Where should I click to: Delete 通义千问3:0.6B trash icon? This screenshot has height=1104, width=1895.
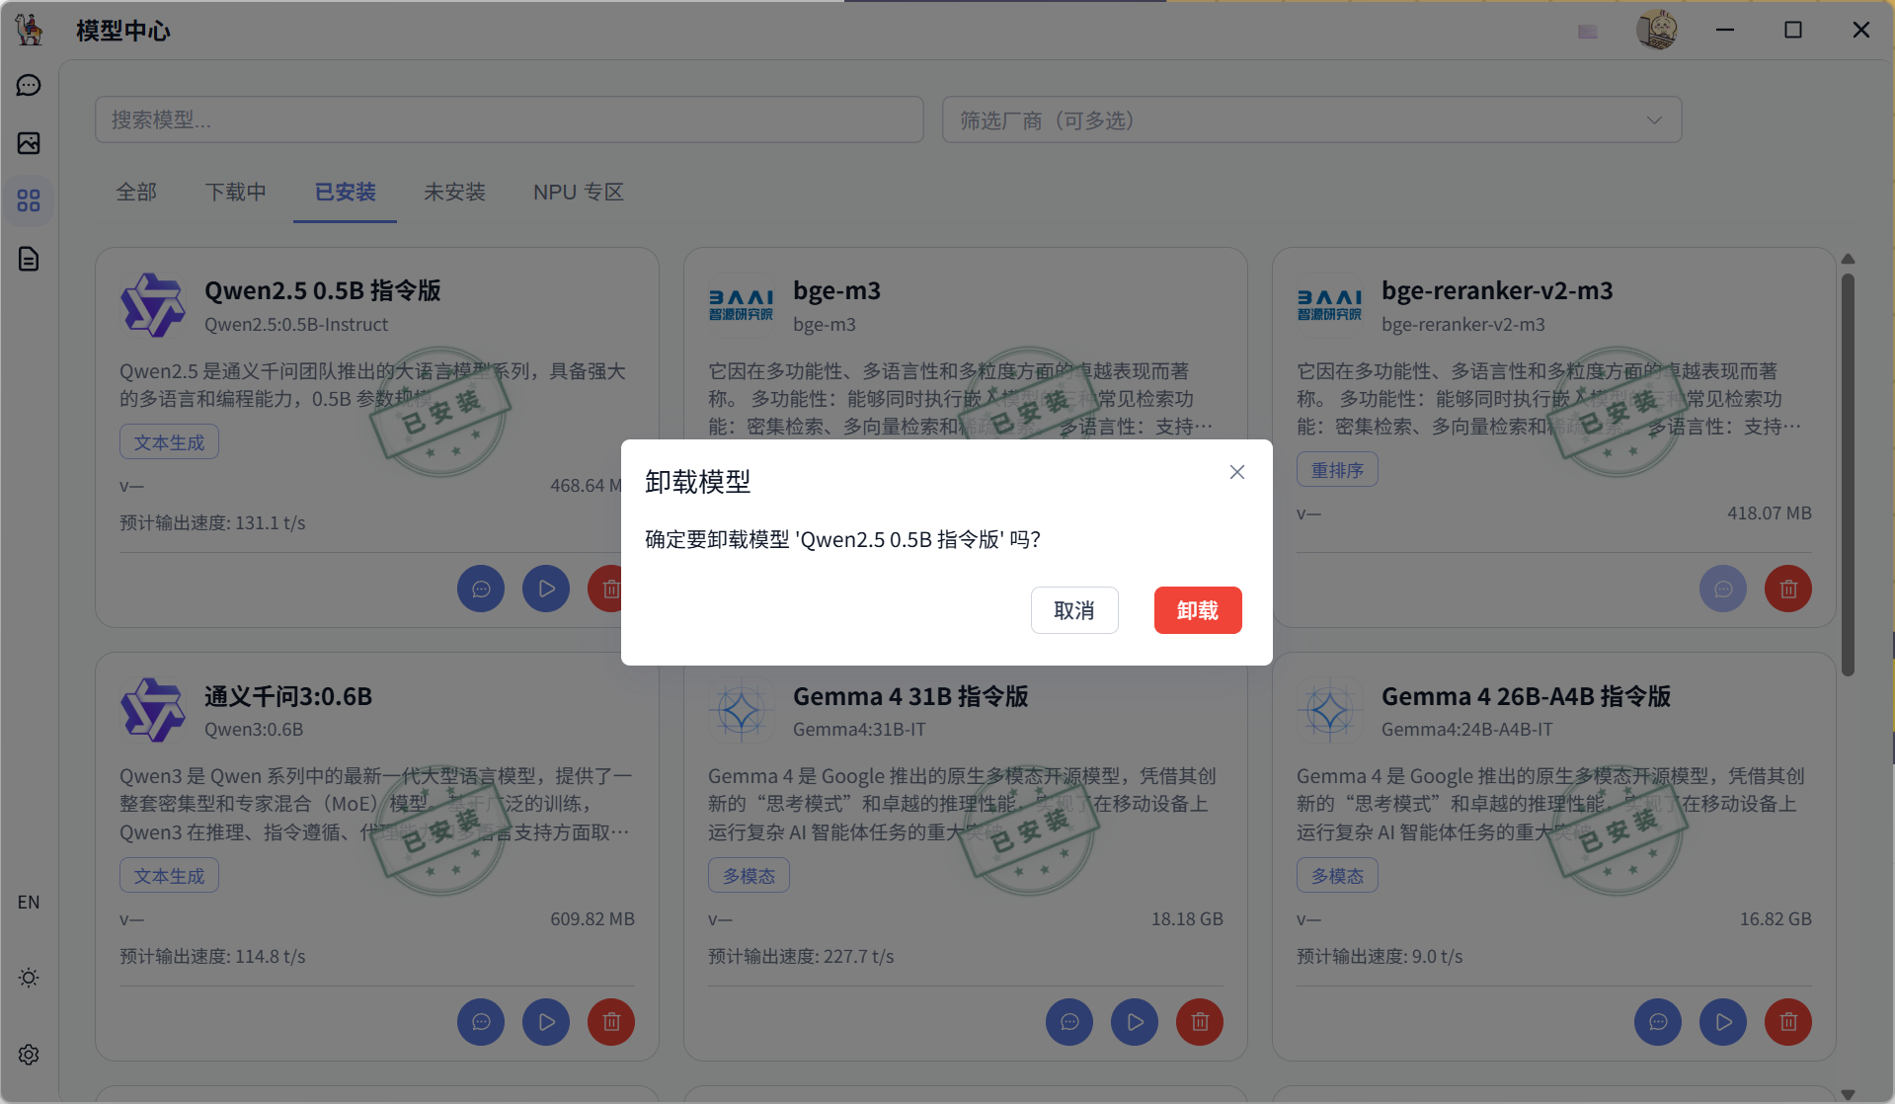pos(611,1021)
